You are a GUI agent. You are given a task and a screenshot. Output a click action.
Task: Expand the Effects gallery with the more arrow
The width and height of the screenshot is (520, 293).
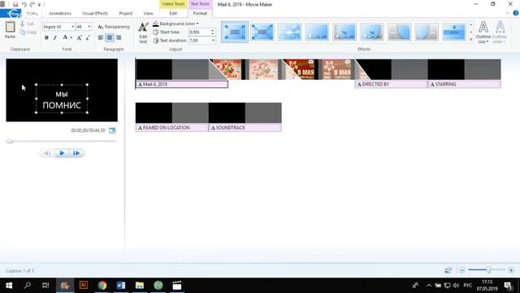(x=471, y=40)
